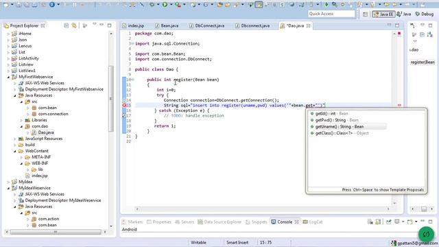Expand the MyIdea project node
Image resolution: width=439 pixels, height=247 pixels.
8,182
